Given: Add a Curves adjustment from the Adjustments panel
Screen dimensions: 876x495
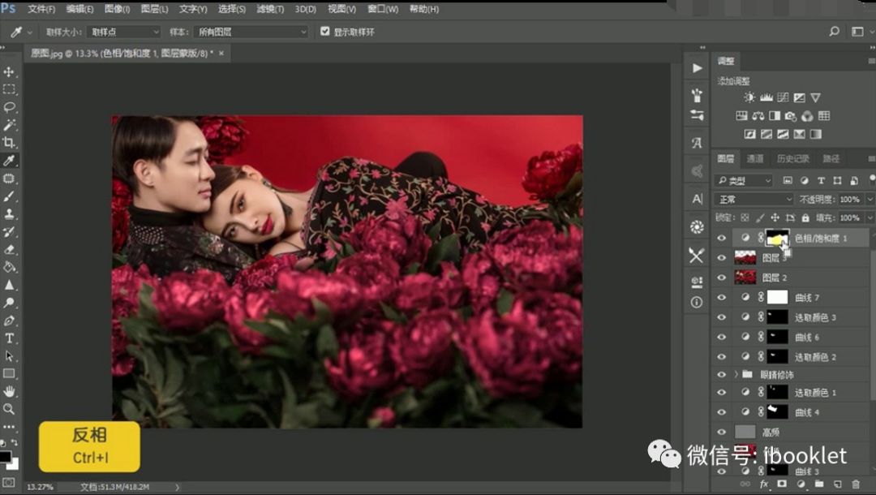Looking at the screenshot, I should tap(784, 97).
